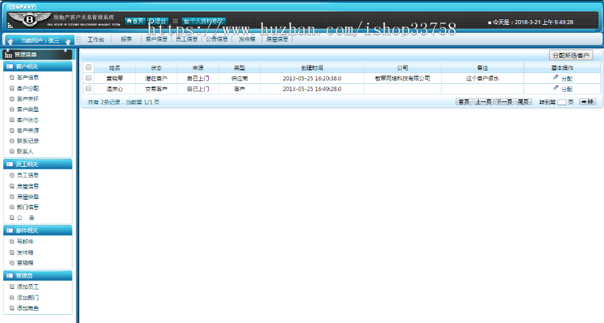Open the 发件箱 top menu item
The image size is (604, 323).
coord(246,40)
